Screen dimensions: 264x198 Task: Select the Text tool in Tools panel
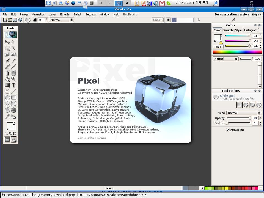(x=13, y=85)
